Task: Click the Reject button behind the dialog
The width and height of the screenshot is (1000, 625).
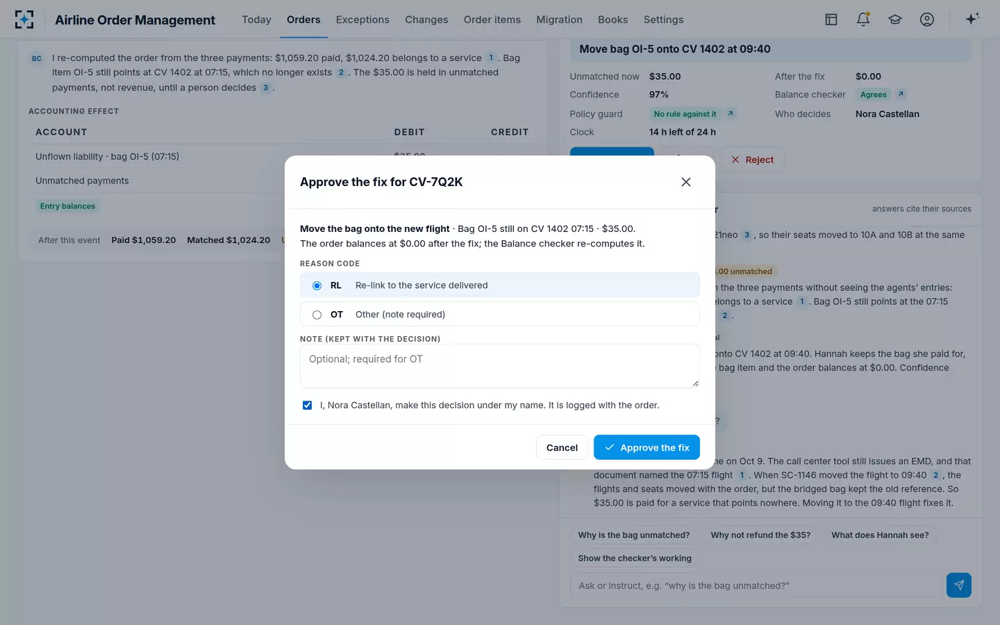Action: 752,160
